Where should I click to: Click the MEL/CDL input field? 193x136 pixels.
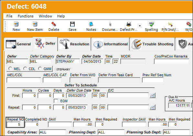coord(24,80)
